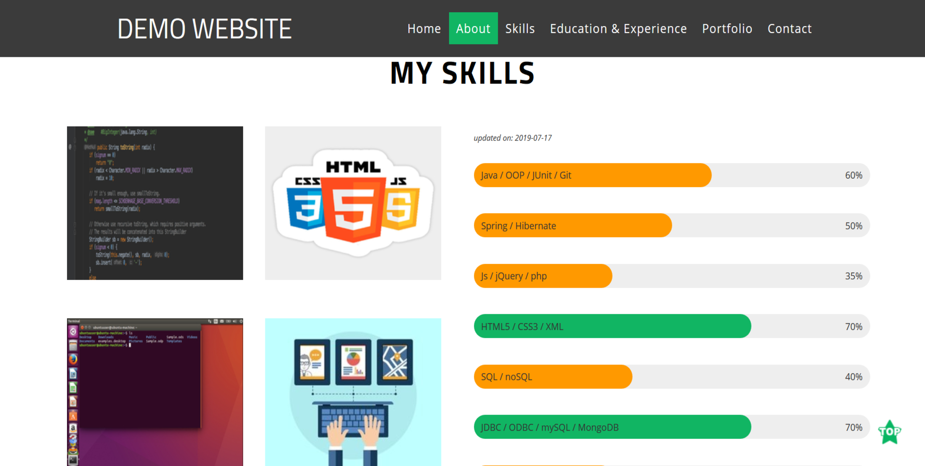Click the 50% value on Spring bar
Viewport: 925px width, 466px height.
(854, 226)
